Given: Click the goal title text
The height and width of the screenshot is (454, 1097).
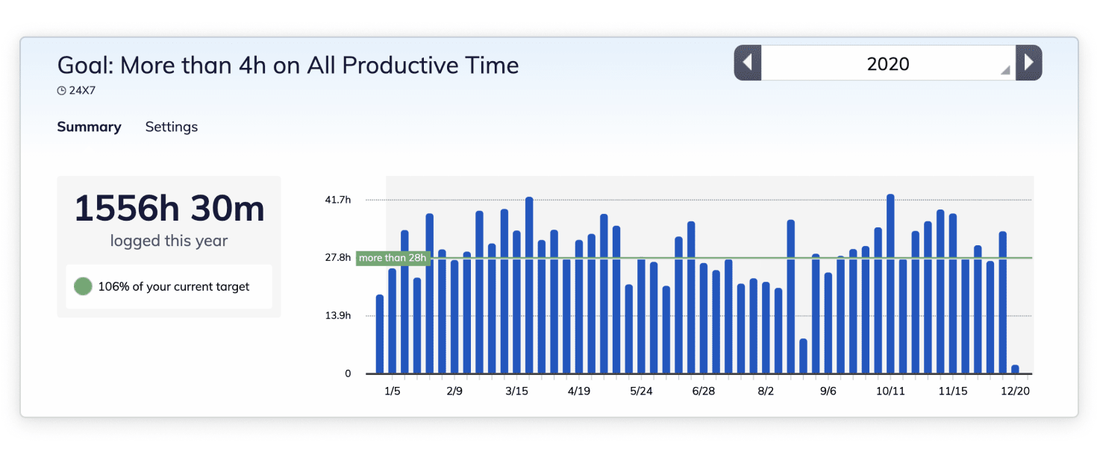Looking at the screenshot, I should 287,65.
